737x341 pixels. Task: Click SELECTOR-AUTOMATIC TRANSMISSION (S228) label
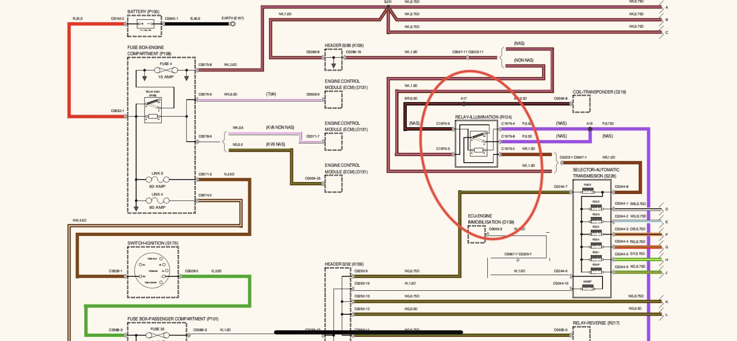(x=596, y=173)
